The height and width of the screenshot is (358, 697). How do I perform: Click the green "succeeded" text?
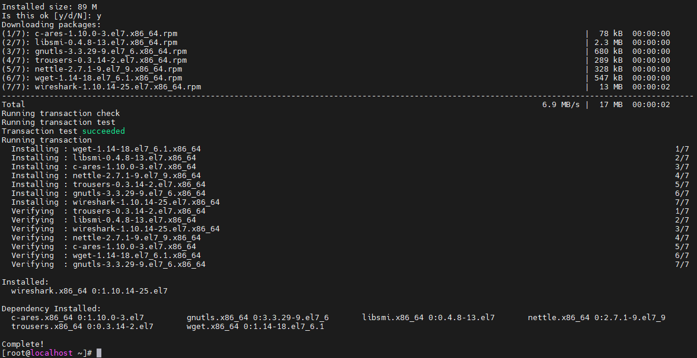click(x=104, y=131)
